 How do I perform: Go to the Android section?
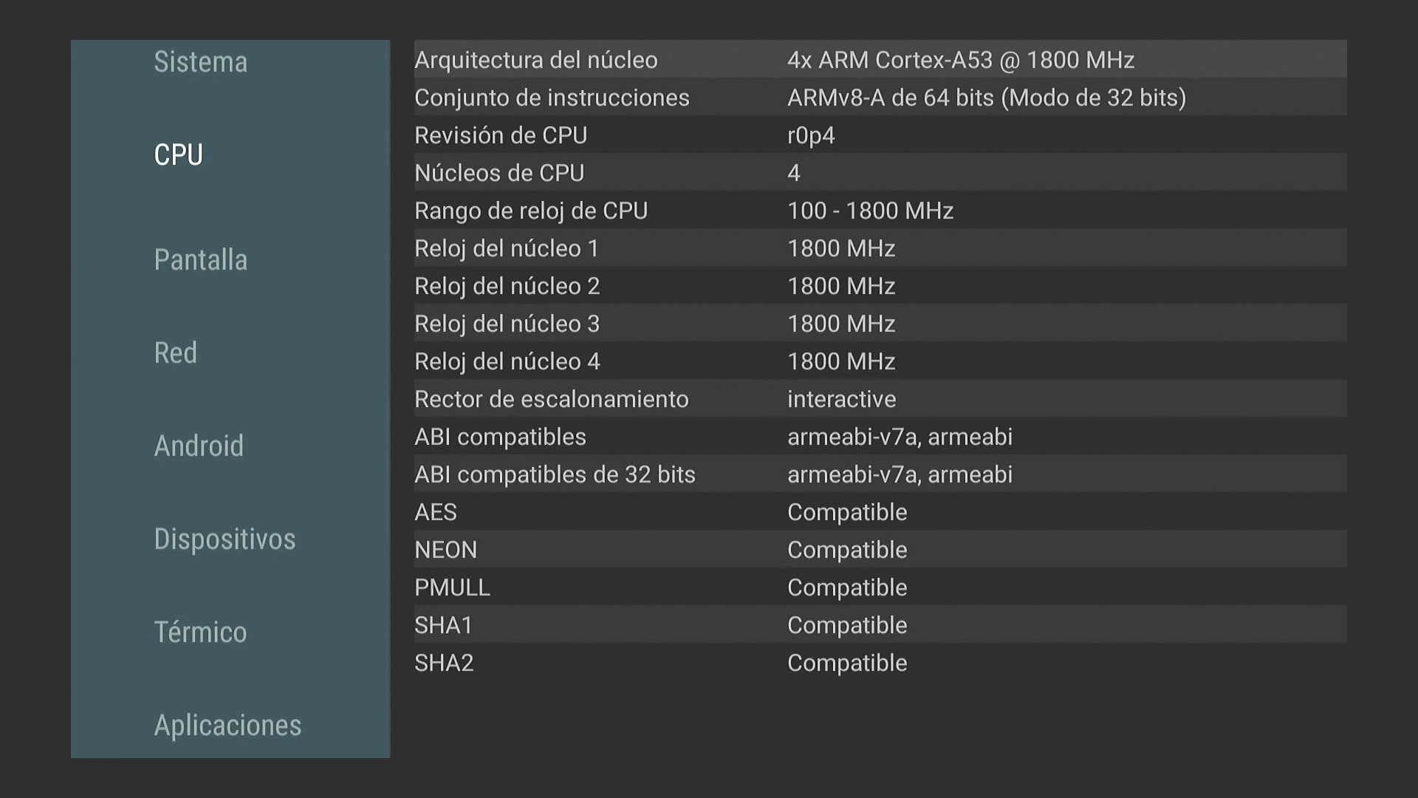[x=198, y=446]
